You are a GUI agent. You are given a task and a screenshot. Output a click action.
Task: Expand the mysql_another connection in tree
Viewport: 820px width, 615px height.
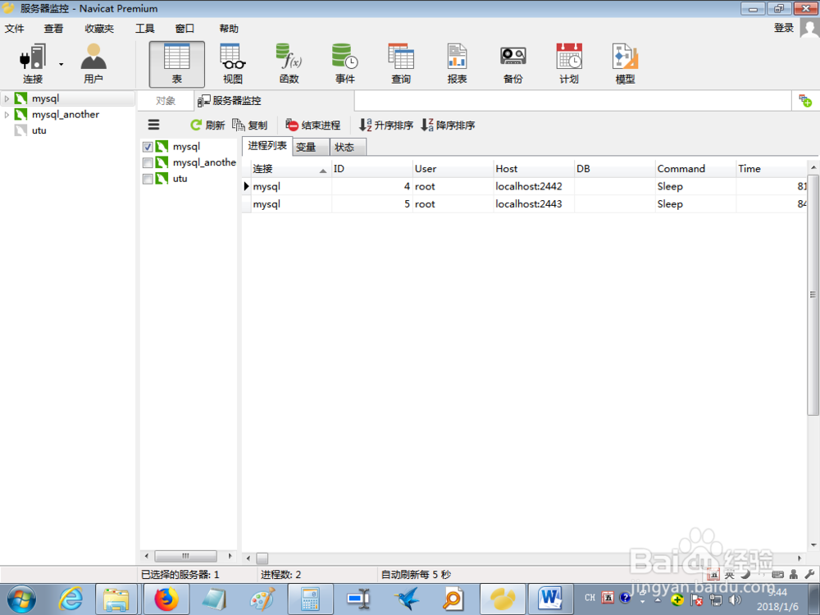[7, 115]
